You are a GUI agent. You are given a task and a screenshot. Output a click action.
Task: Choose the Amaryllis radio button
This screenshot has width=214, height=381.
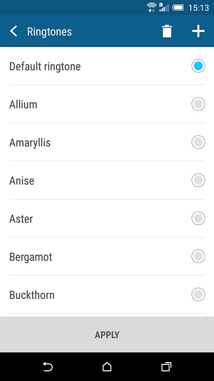point(198,142)
